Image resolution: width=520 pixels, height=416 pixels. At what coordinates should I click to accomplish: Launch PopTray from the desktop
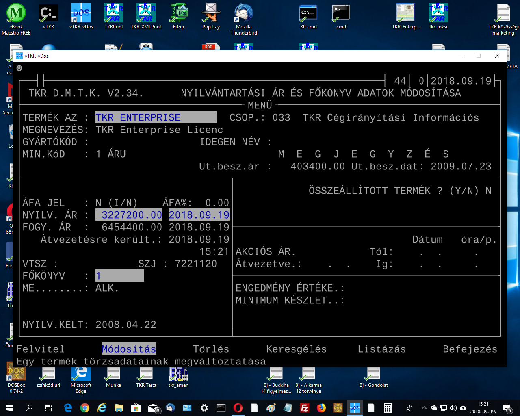point(211,16)
